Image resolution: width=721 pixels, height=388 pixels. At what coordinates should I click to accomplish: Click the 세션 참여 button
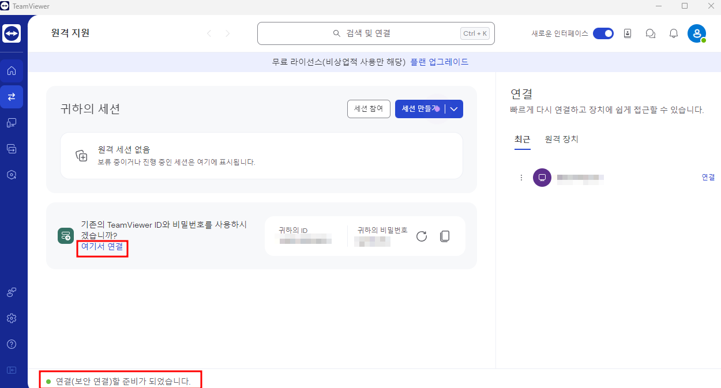pyautogui.click(x=369, y=108)
